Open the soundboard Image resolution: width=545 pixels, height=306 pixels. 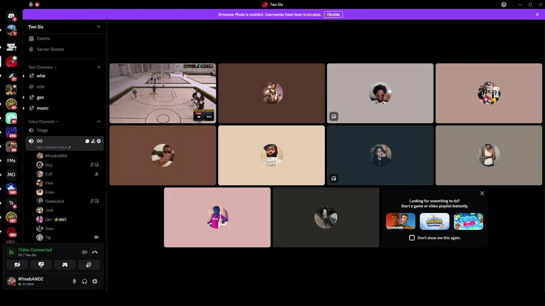(x=89, y=265)
